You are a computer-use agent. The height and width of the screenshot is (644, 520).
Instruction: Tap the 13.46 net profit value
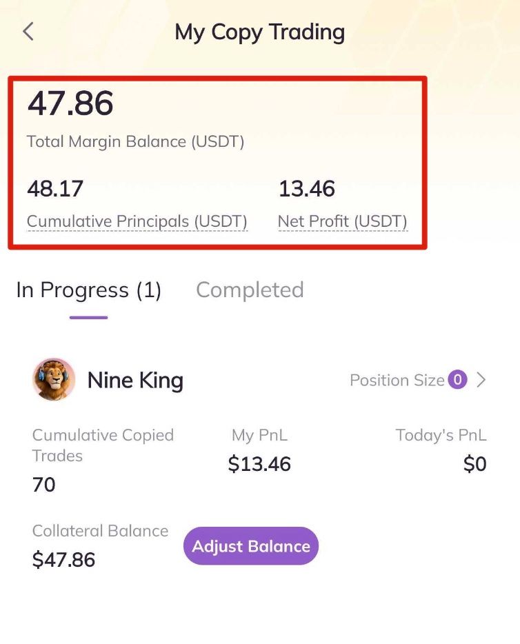click(x=306, y=188)
